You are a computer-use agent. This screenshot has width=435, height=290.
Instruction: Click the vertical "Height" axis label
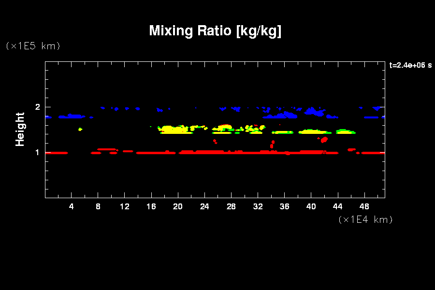tap(20, 129)
